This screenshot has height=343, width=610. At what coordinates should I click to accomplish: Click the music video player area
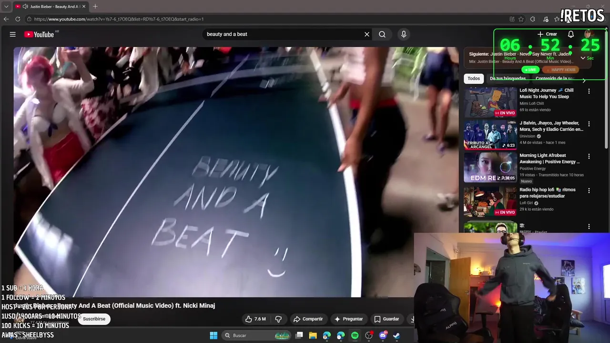coord(236,172)
